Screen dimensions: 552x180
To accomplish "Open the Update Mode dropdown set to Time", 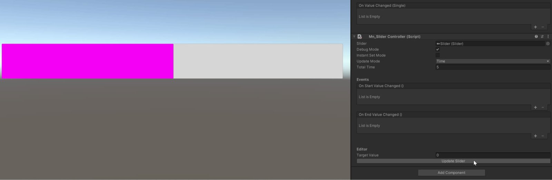I will pos(493,61).
